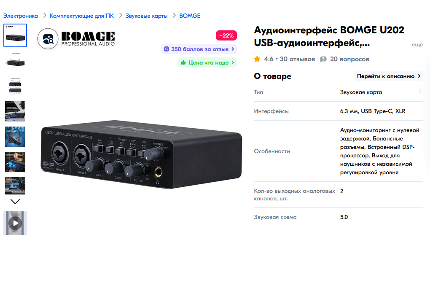Click "Перейти к описанию" button
The width and height of the screenshot is (430, 286).
388,76
